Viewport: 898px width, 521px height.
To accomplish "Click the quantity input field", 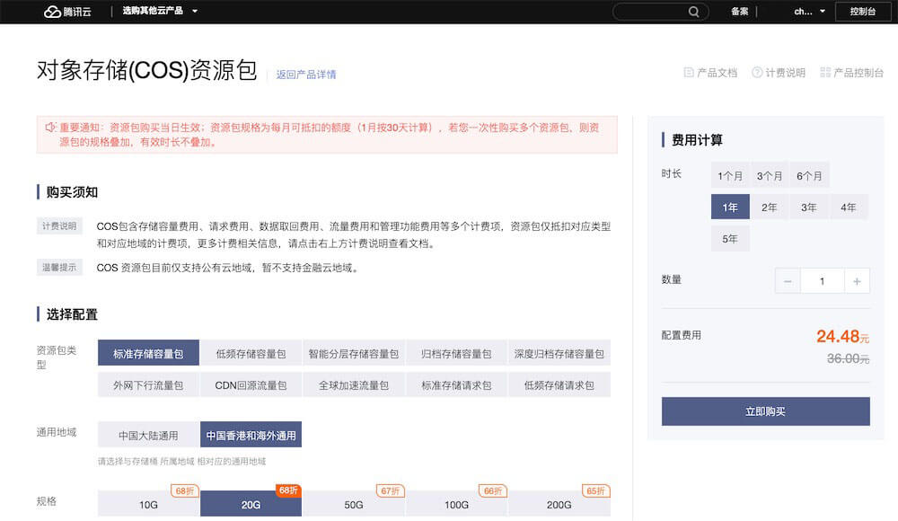I will pos(822,281).
